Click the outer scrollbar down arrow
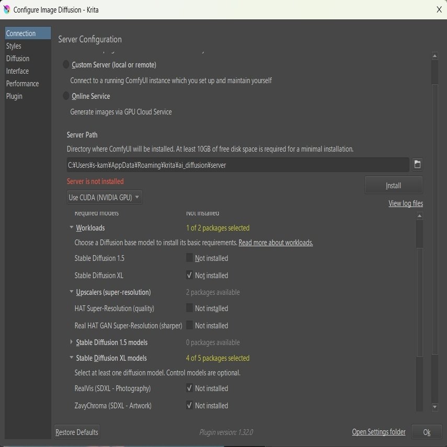 (434, 407)
